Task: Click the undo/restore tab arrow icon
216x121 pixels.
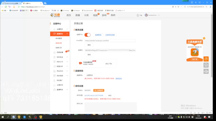Action: coord(9,7)
